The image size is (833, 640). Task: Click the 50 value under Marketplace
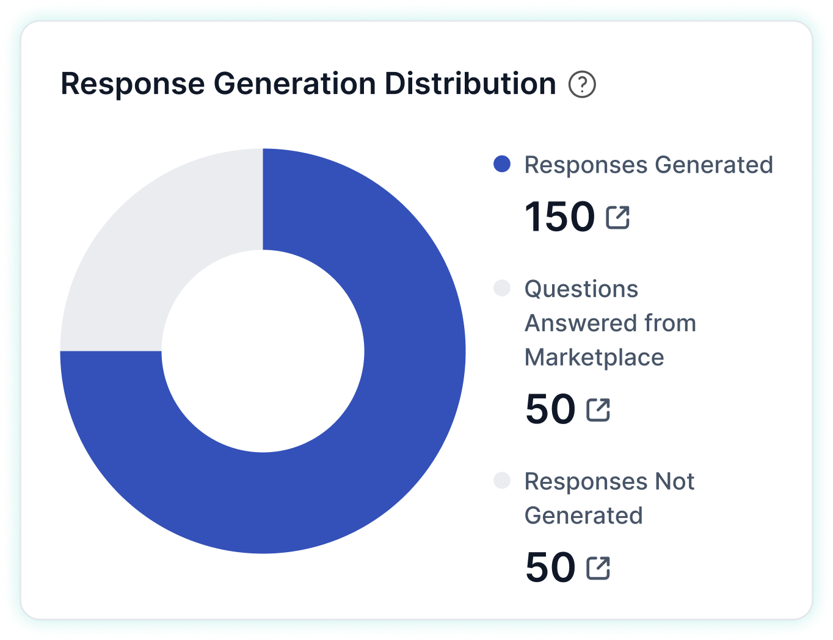coord(550,409)
